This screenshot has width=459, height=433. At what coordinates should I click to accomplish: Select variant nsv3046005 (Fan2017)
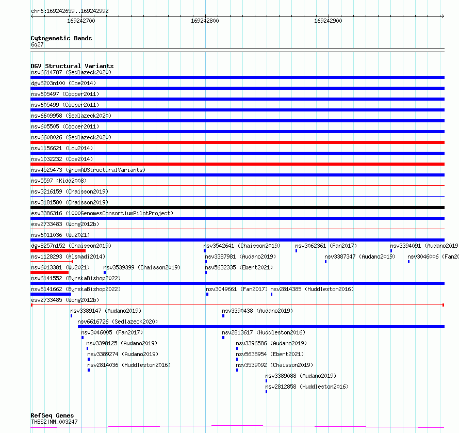point(112,332)
